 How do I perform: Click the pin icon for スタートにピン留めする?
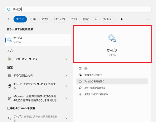(x=80, y=88)
